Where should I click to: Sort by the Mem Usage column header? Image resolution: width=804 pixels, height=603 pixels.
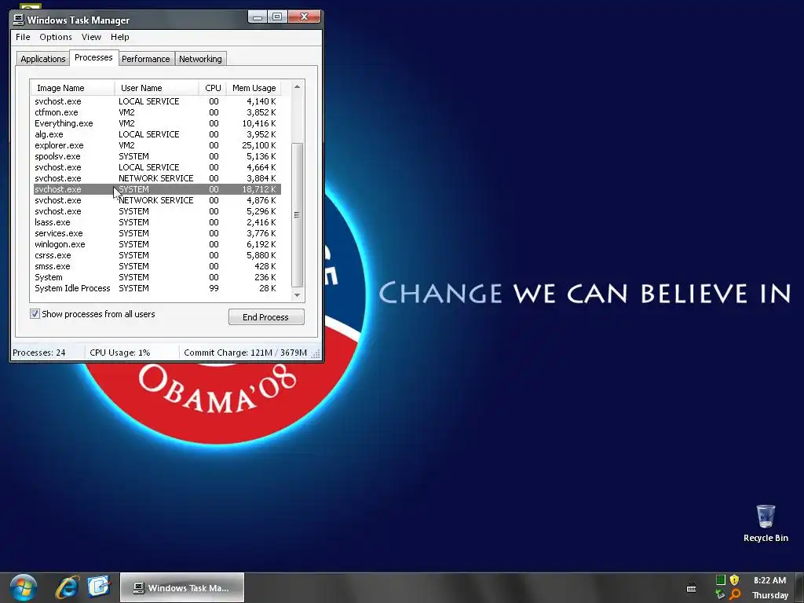[254, 88]
